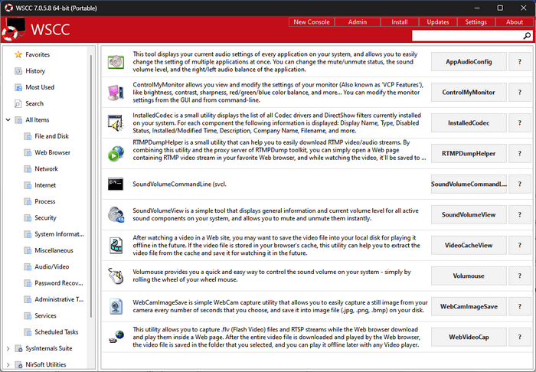
Task: Launch SoundVolumeView
Action: coord(469,214)
